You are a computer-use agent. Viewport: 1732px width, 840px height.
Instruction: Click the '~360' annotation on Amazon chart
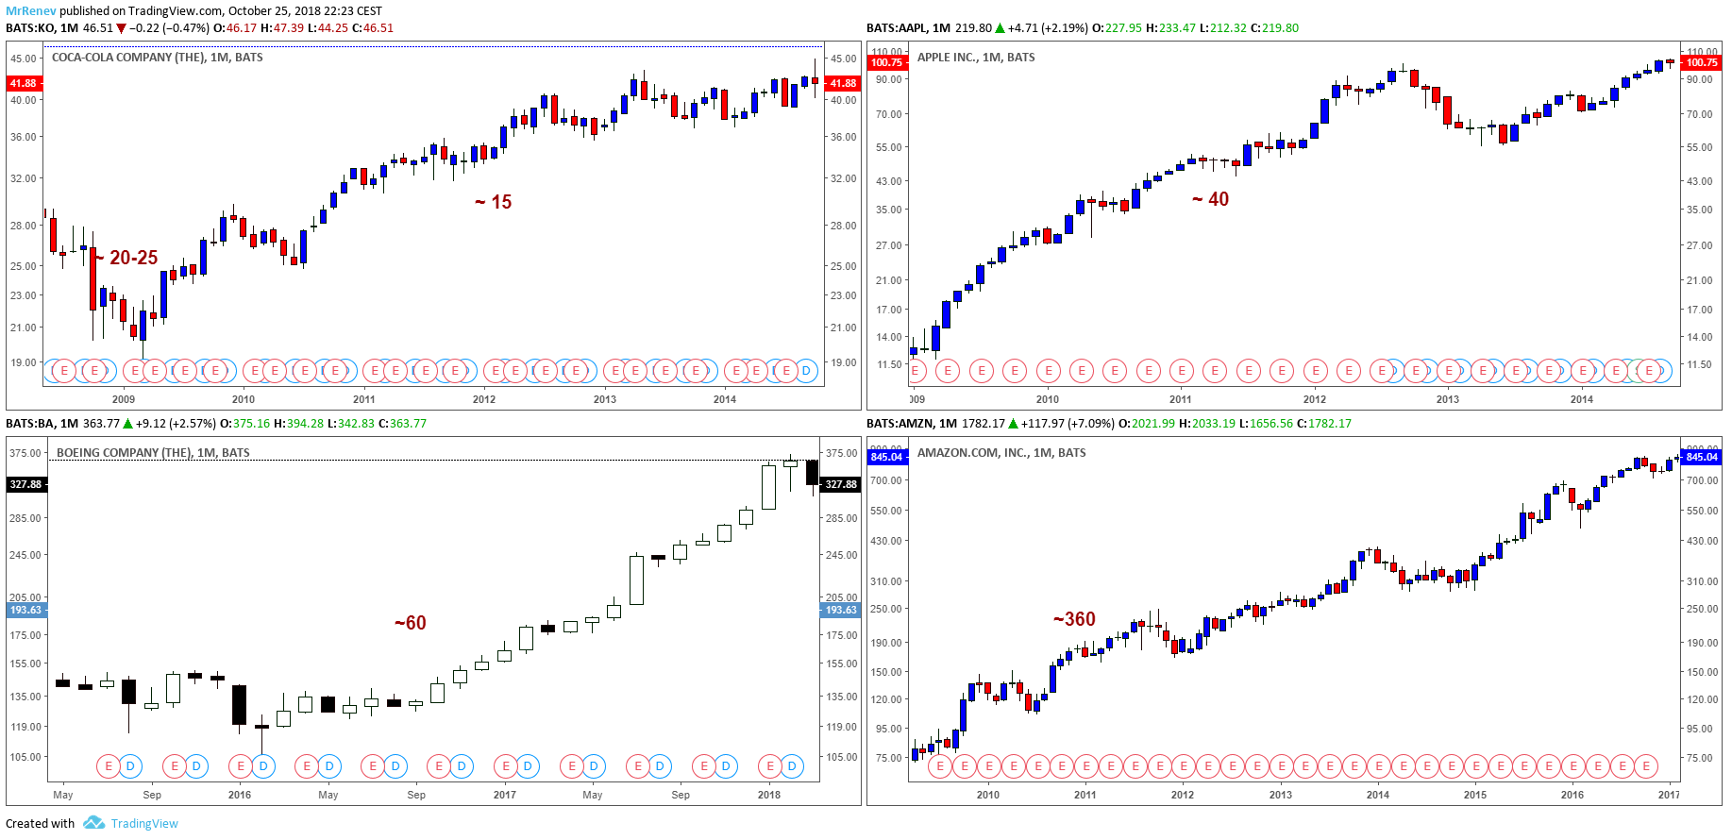point(1075,619)
